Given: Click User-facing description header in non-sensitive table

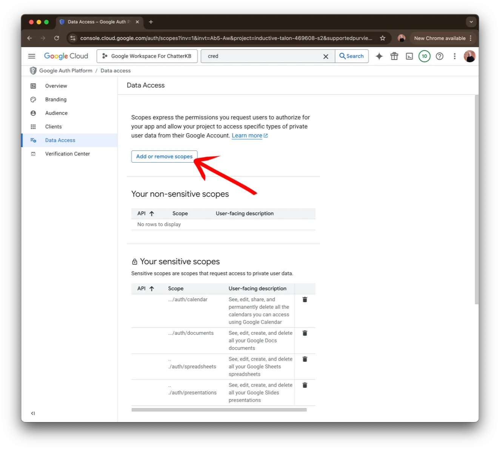Looking at the screenshot, I should click(245, 213).
